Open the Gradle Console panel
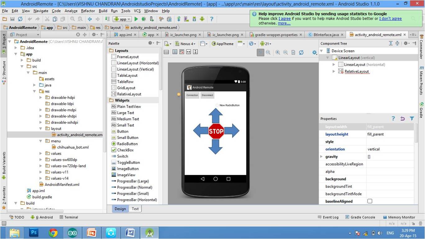The image size is (425, 239). [360, 217]
